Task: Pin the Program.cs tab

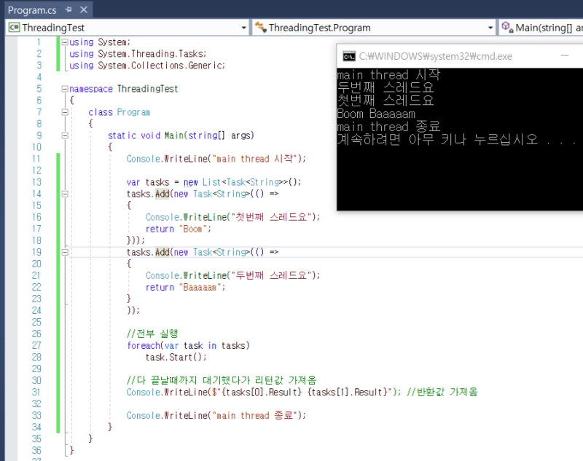Action: pyautogui.click(x=68, y=10)
